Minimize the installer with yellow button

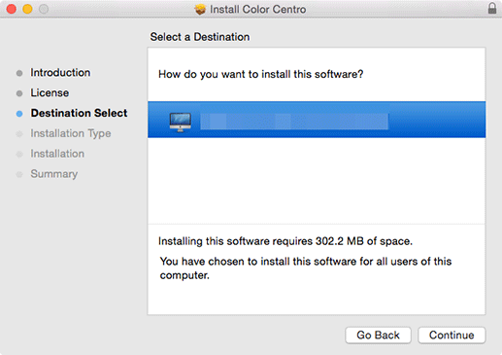(27, 9)
